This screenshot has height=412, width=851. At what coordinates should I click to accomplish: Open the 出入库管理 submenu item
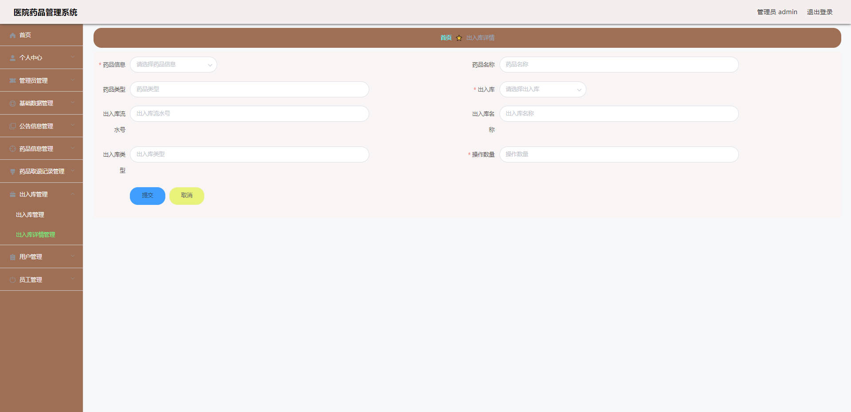41,215
